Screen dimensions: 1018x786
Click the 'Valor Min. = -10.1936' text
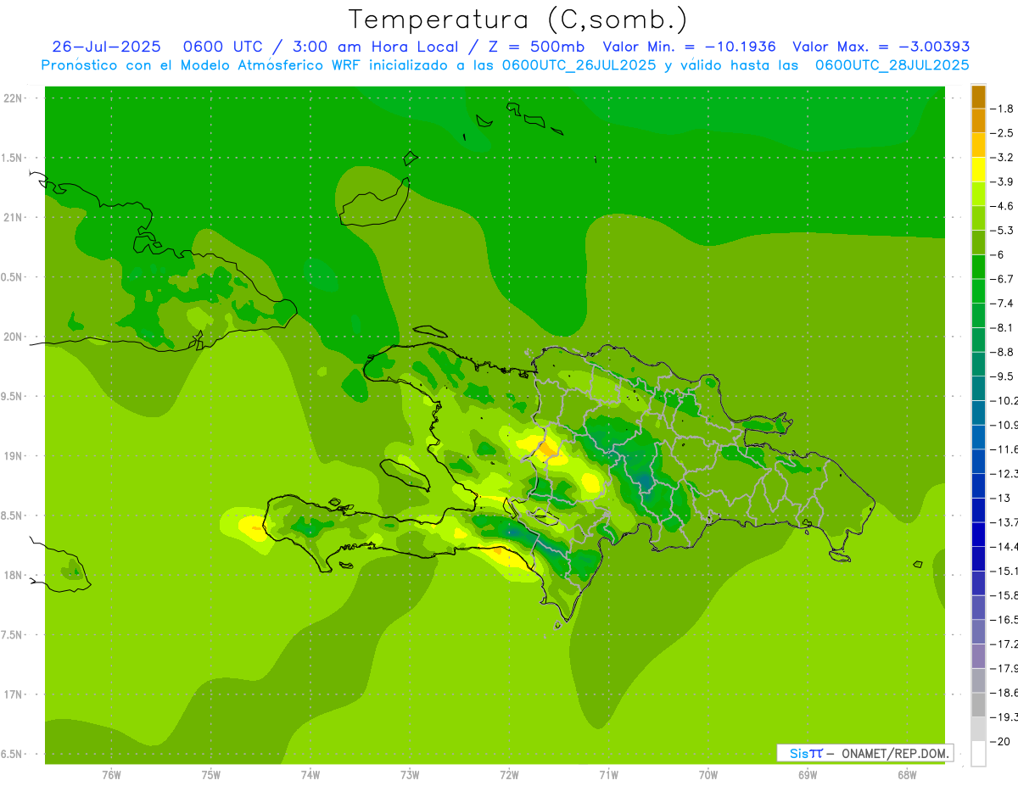(689, 47)
